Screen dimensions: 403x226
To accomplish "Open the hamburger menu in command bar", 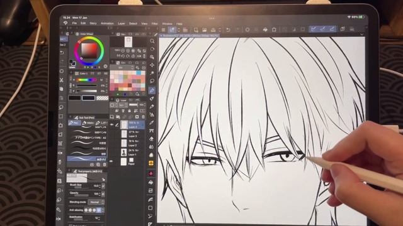I will tap(164, 30).
